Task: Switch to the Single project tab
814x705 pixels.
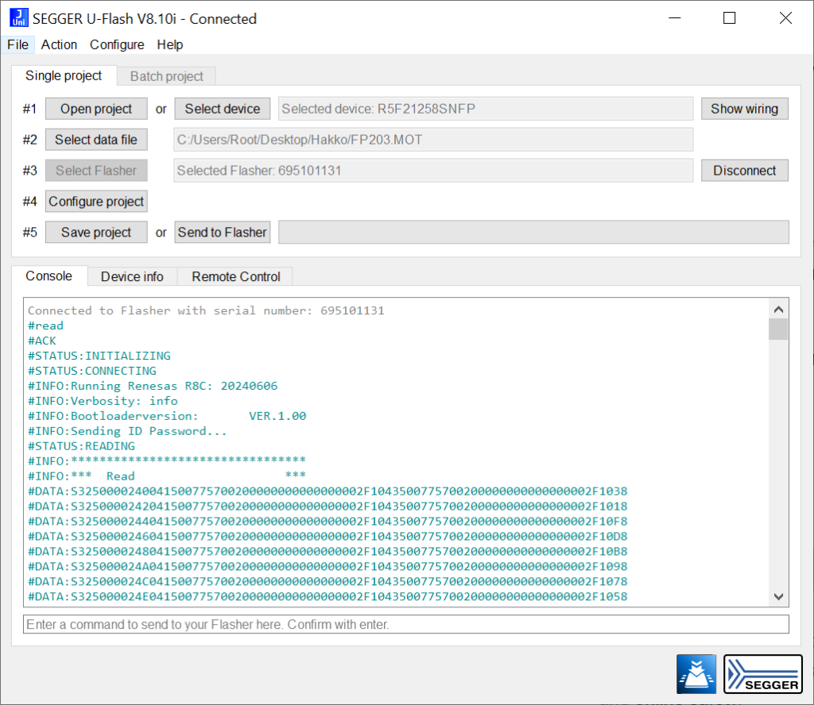Action: (x=64, y=75)
